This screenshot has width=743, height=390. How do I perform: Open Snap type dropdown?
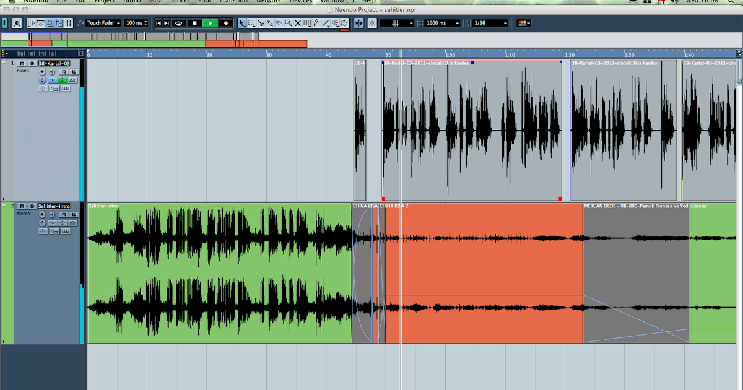click(397, 23)
